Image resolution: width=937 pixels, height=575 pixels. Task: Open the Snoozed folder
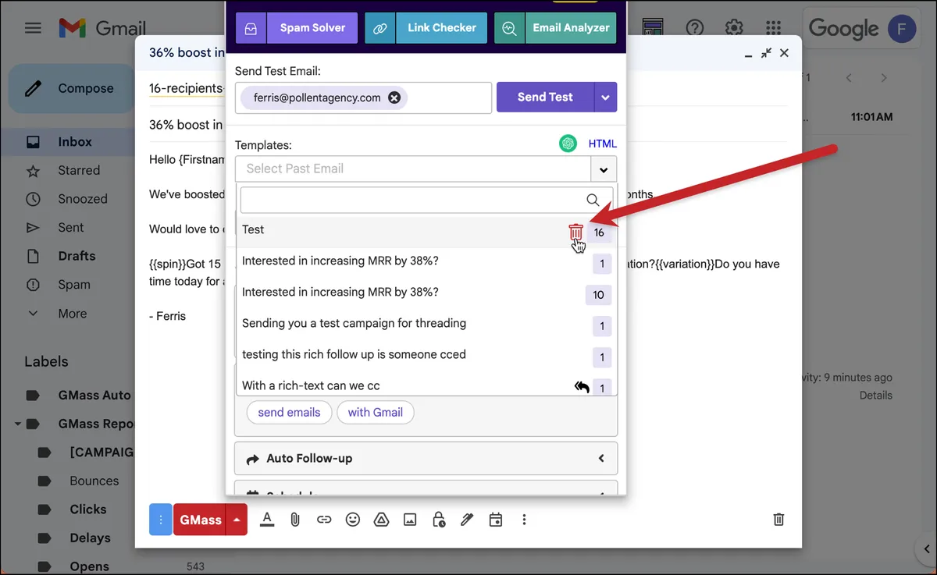83,199
